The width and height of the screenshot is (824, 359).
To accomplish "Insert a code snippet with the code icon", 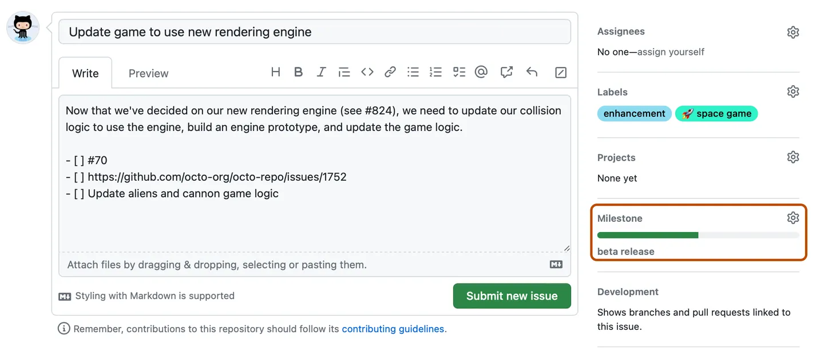I will click(x=367, y=72).
